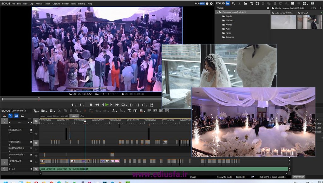Click the save project floppy icon
The height and width of the screenshot is (183, 323).
tap(51, 111)
